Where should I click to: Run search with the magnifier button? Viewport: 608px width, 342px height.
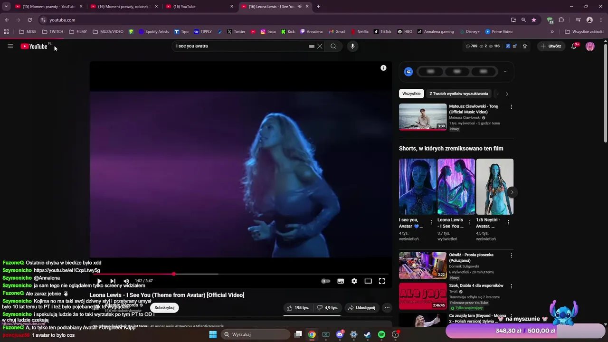(333, 46)
